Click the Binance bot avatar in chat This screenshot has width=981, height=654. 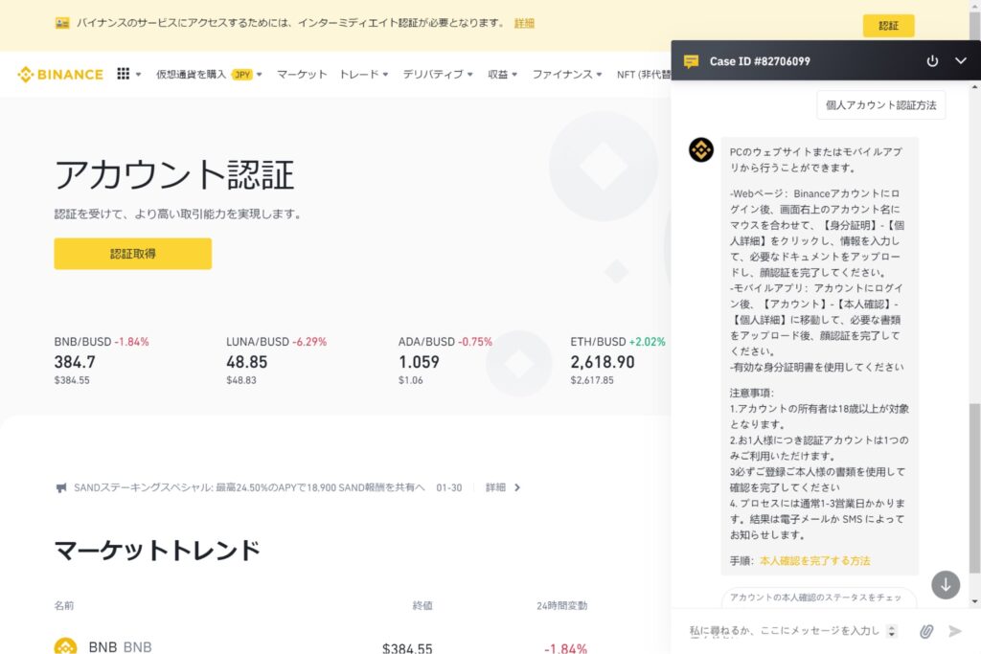pyautogui.click(x=700, y=150)
